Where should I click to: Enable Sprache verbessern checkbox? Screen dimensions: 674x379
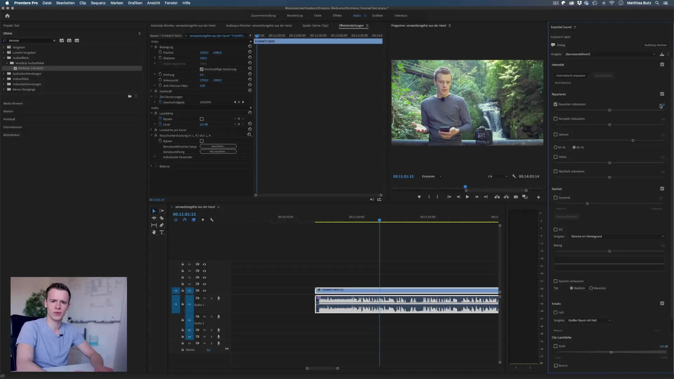555,281
